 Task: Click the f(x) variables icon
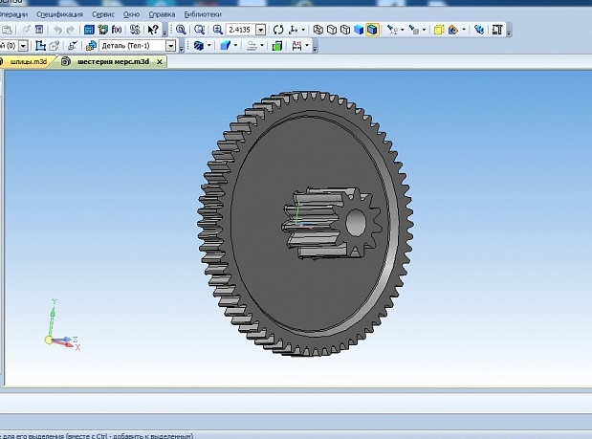(118, 30)
